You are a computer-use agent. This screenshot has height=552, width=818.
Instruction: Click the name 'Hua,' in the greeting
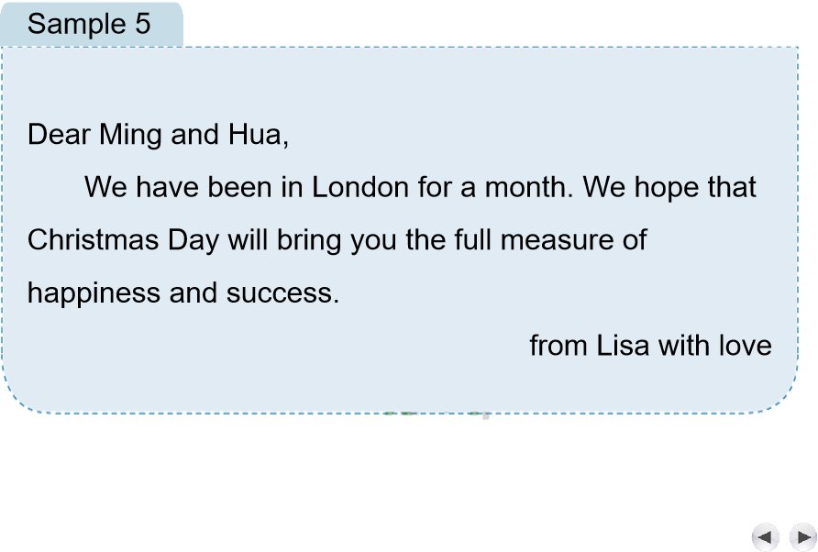[x=259, y=135]
